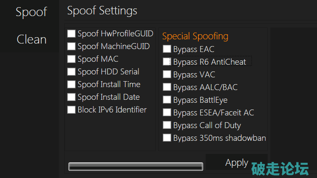Viewport: 317px width, 178px height.
Task: Toggle Bypass 350ms shadowban checkbox
Action: click(167, 138)
